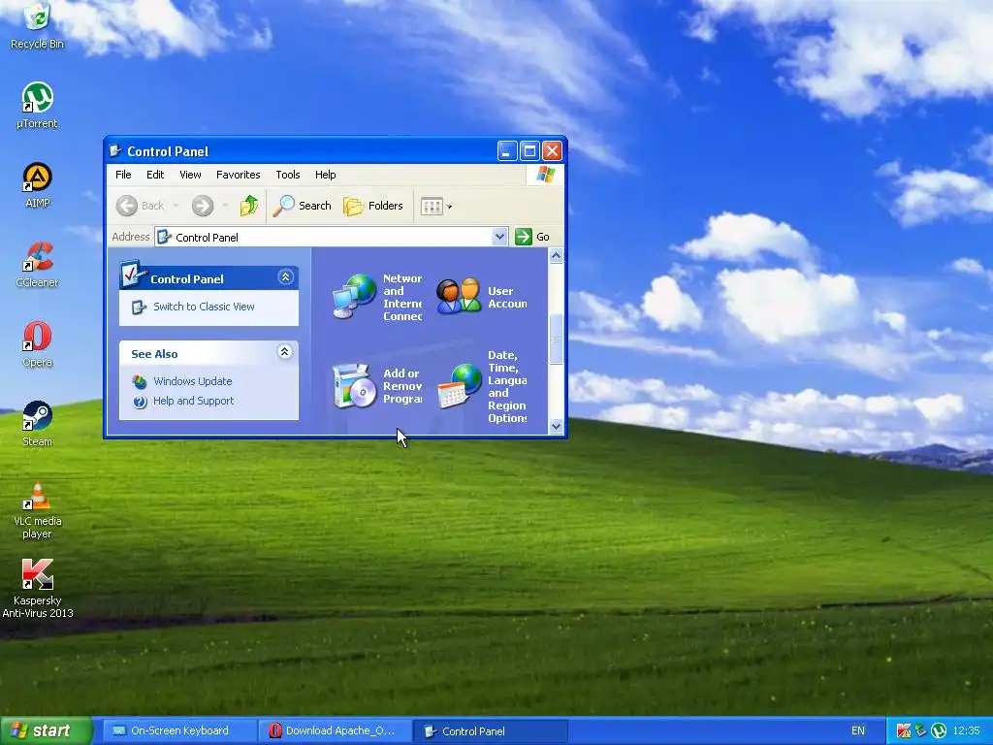This screenshot has width=993, height=745.
Task: Click the EN language indicator
Action: 858,731
